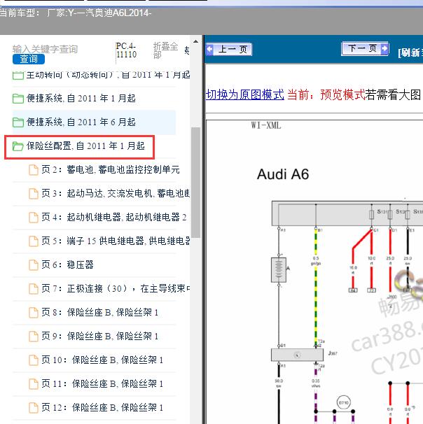Click the page icon beside 页 6
Screen dimensions: 423x424
tap(34, 264)
